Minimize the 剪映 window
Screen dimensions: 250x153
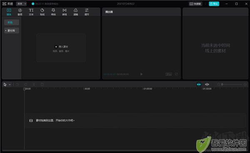coord(227,4)
